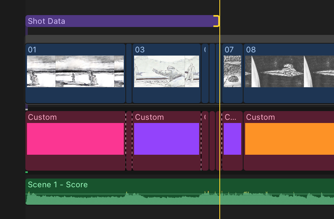The width and height of the screenshot is (334, 219).
Task: Click the audio waveform of the score
Action: click(x=180, y=198)
